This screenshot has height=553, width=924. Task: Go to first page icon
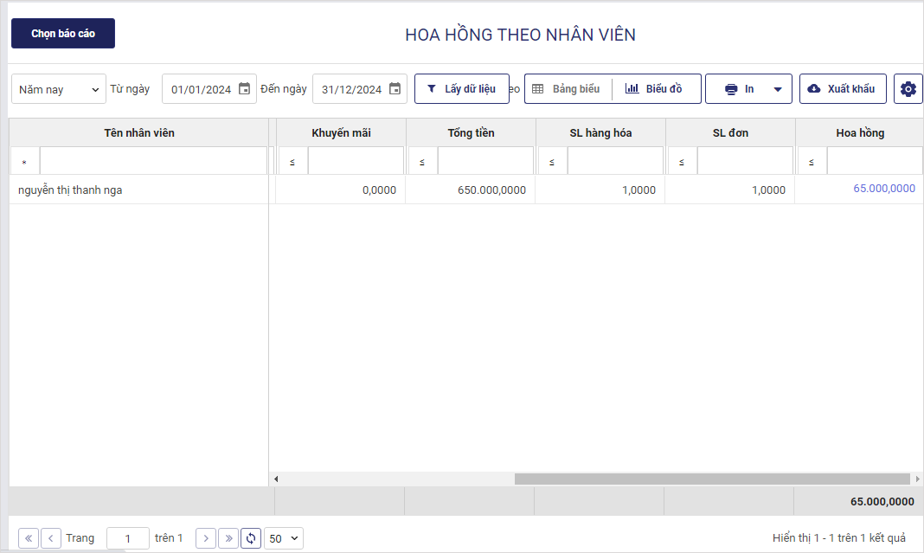tap(29, 538)
